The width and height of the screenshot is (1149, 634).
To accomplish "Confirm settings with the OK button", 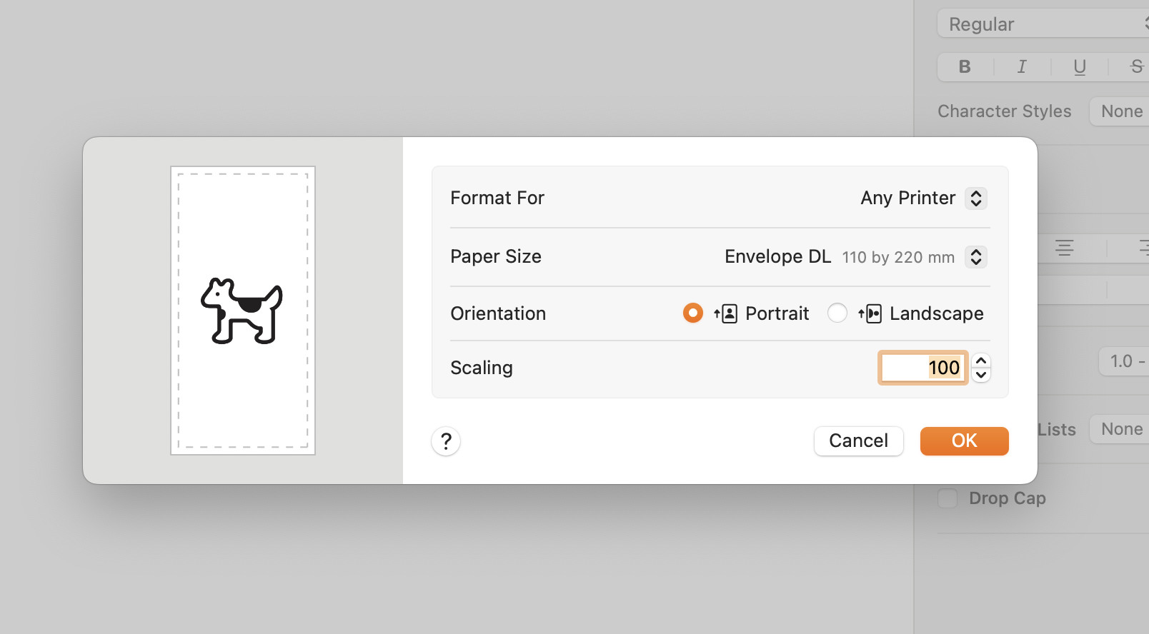I will (964, 441).
